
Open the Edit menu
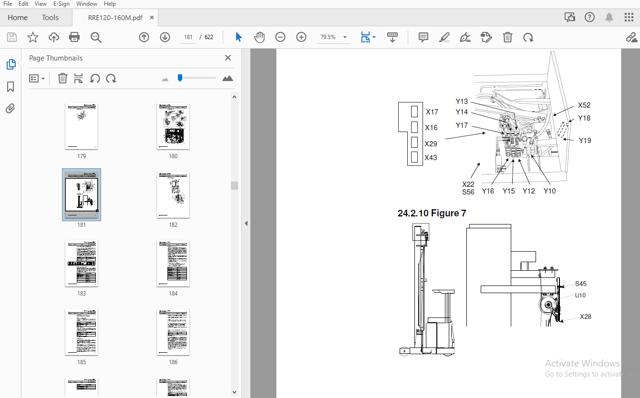coord(23,4)
